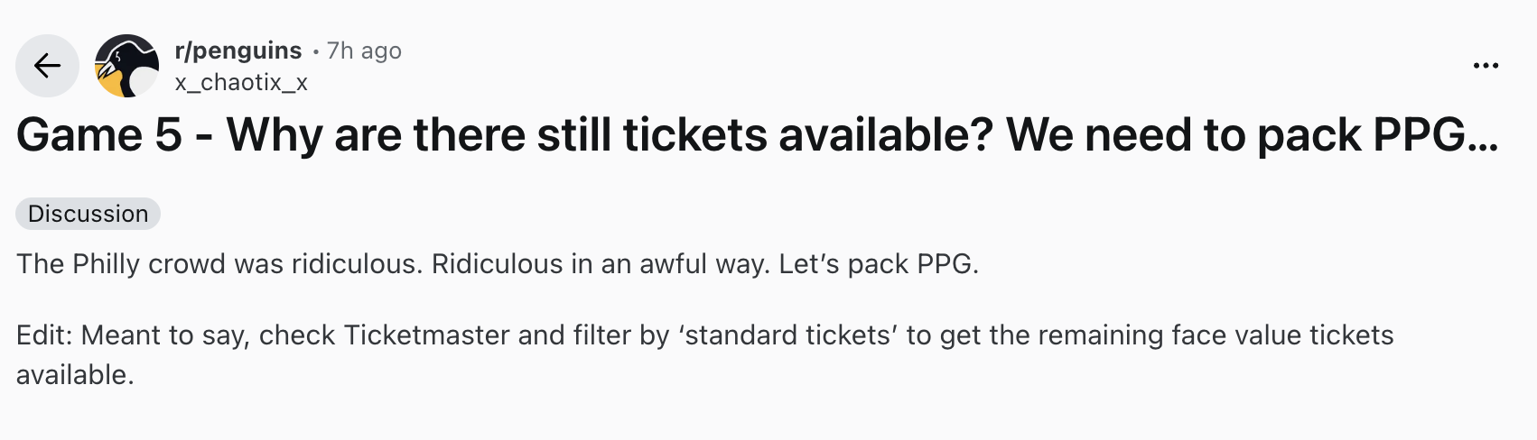Click the truncated PPG… at the title's end
The width and height of the screenshot is (1537, 440).
(x=1436, y=135)
